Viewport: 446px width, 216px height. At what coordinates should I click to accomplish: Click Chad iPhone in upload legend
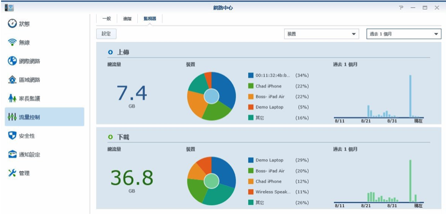[268, 86]
